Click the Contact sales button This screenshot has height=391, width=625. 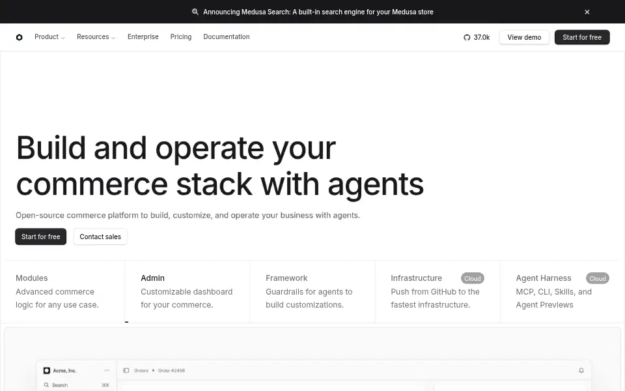tap(100, 237)
